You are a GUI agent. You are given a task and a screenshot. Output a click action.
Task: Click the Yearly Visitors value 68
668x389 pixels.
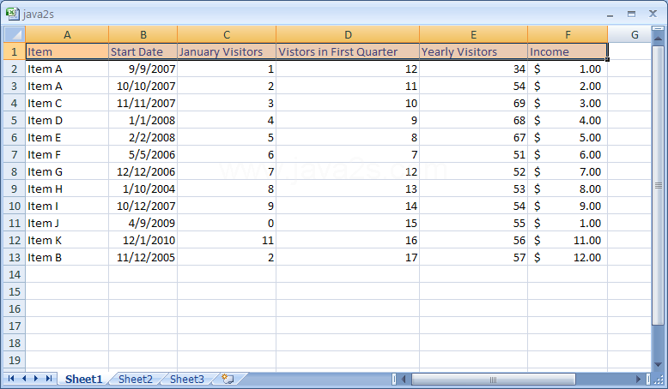point(473,120)
